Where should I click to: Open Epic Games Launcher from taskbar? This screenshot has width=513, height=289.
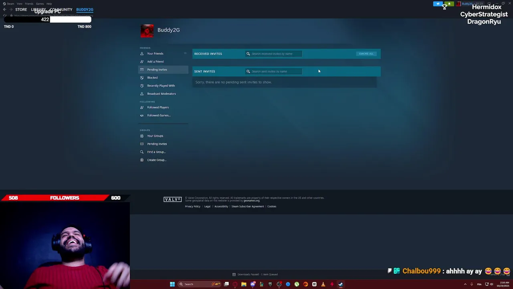click(270, 284)
